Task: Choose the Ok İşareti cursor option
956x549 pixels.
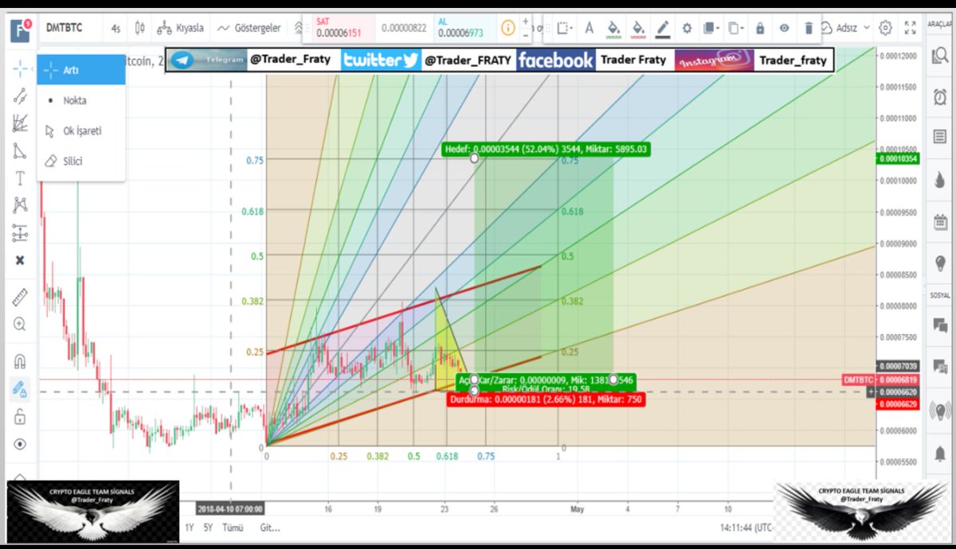Action: pos(81,130)
